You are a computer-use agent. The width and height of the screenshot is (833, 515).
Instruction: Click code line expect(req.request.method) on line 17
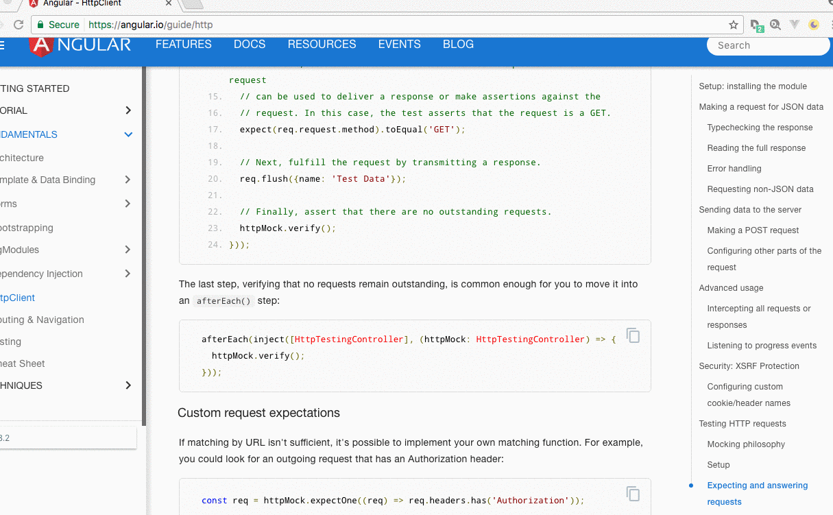[x=352, y=130]
